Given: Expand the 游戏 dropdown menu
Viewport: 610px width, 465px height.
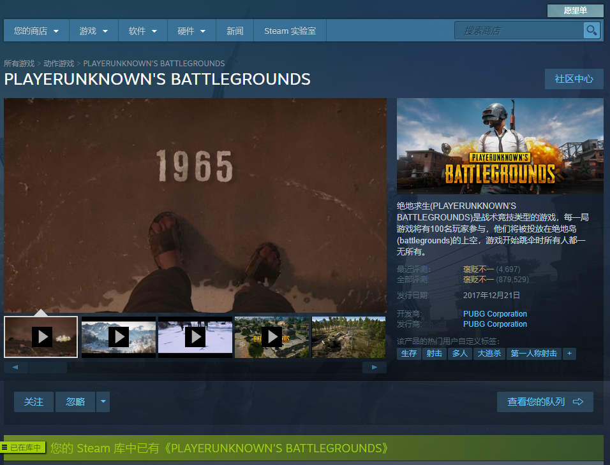Looking at the screenshot, I should 93,31.
